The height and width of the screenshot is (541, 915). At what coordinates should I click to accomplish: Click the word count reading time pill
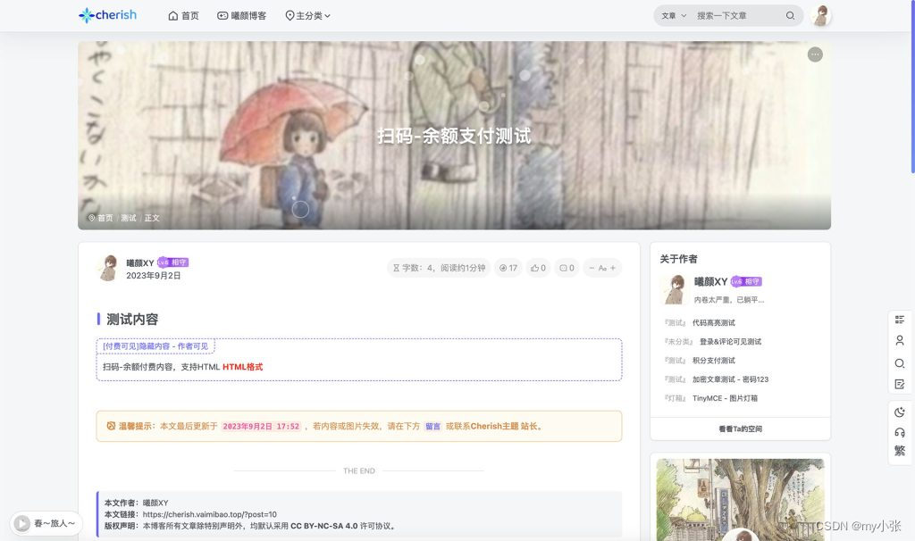[439, 268]
